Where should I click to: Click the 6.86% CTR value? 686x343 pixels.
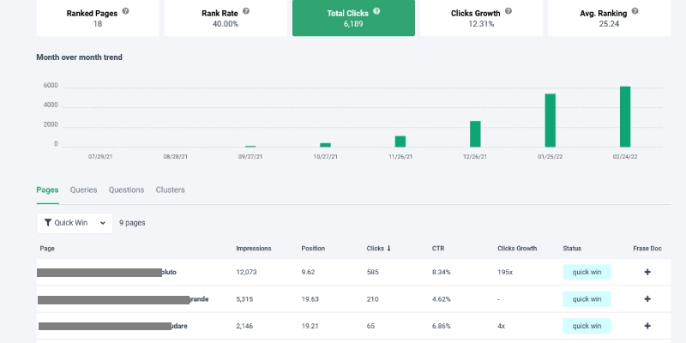tap(442, 326)
